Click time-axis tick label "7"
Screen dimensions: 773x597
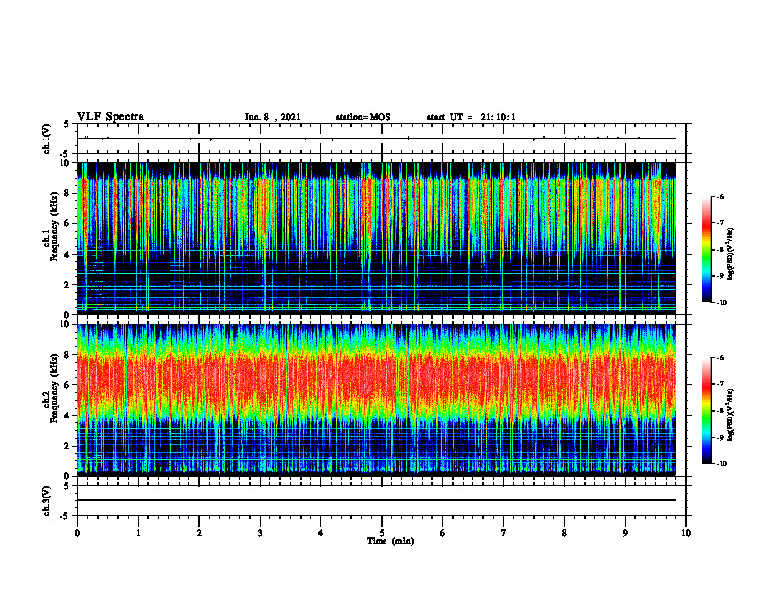504,533
